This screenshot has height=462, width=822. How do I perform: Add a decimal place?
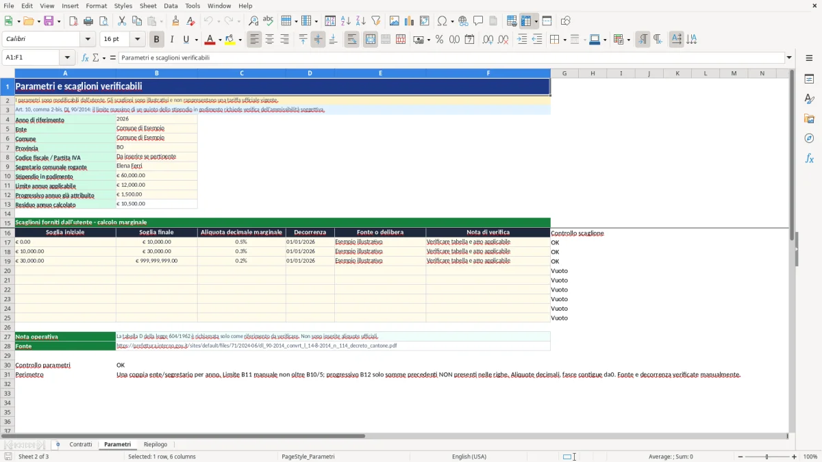488,40
